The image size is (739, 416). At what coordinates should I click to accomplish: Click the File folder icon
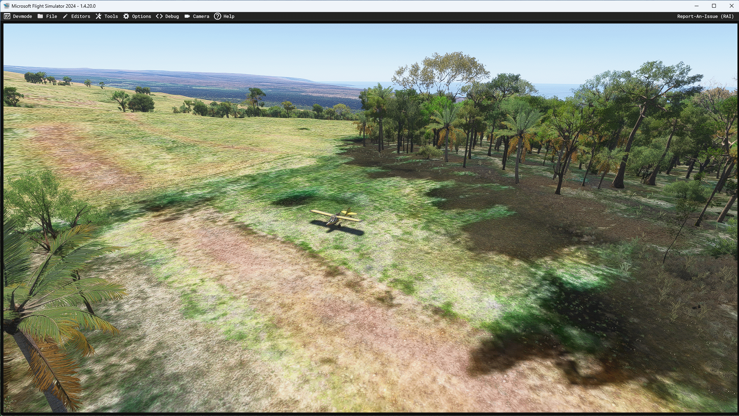coord(40,16)
